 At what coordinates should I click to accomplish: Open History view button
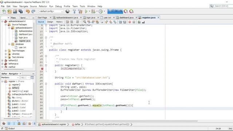pyautogui.click(x=59, y=22)
